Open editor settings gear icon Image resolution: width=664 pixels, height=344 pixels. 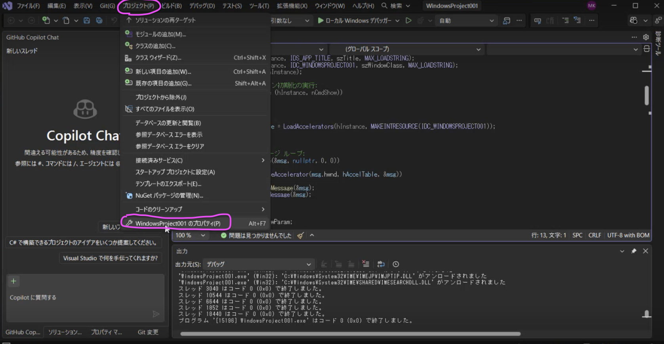point(646,37)
